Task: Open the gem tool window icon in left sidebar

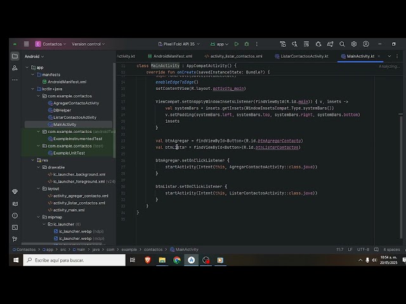Action: pyautogui.click(x=15, y=192)
